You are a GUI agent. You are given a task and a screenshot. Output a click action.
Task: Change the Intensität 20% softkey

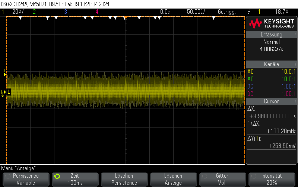coord(272,179)
